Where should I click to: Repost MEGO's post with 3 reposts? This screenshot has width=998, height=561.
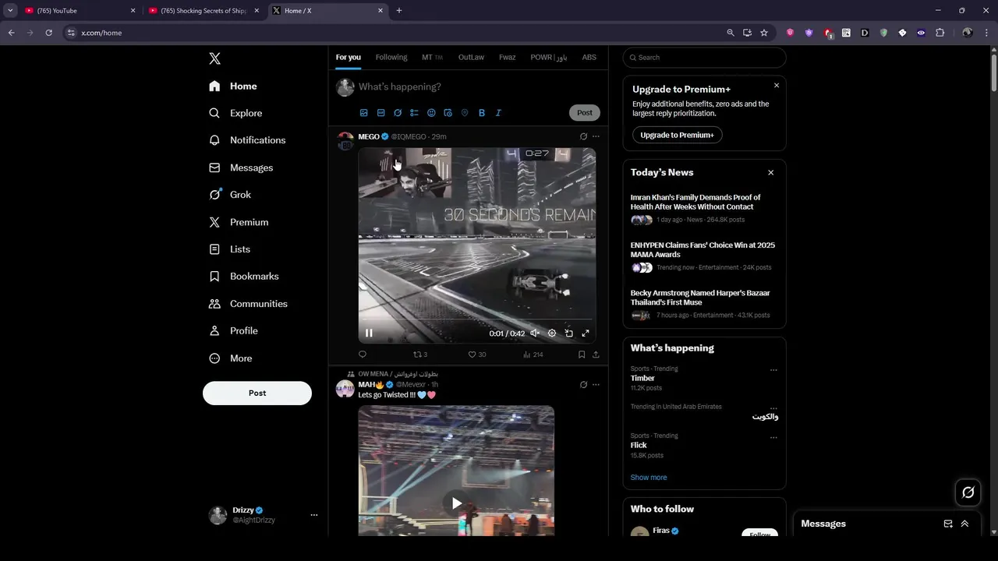420,355
